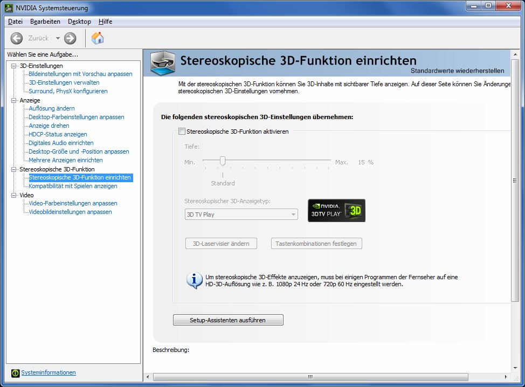Click the scroll right arrow
The width and height of the screenshot is (525, 387).
click(506, 377)
